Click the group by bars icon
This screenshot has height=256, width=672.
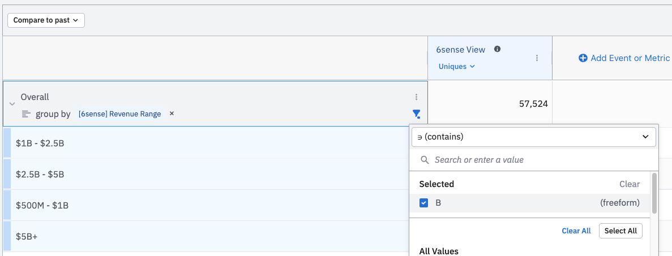(26, 114)
